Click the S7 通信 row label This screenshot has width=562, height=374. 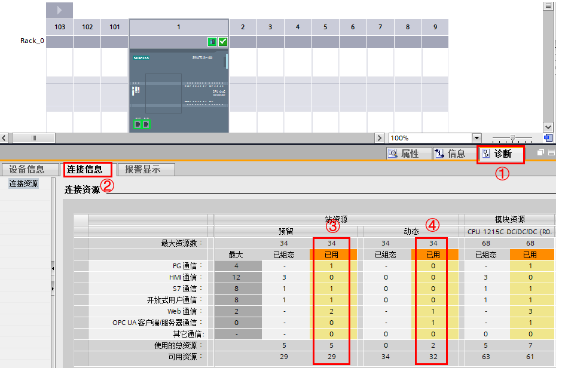pos(187,289)
